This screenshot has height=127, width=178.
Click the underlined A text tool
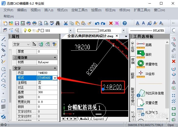[138, 23]
